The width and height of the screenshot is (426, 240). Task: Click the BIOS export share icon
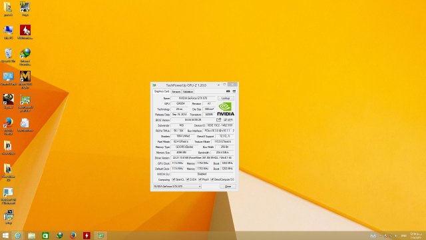pos(219,120)
